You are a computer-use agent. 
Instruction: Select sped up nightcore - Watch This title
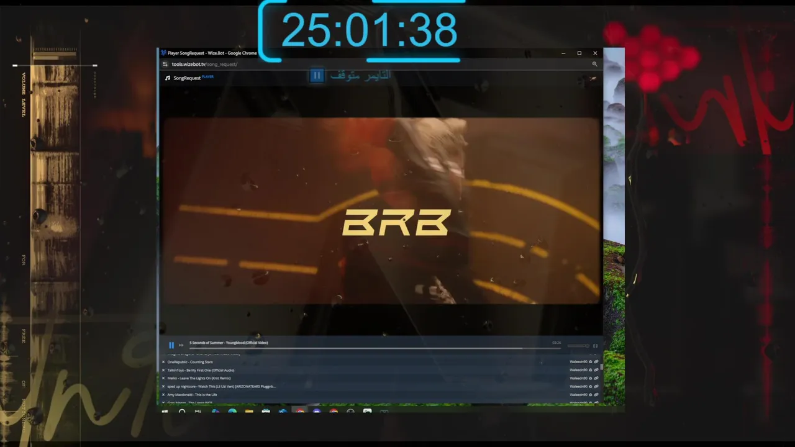click(x=221, y=386)
